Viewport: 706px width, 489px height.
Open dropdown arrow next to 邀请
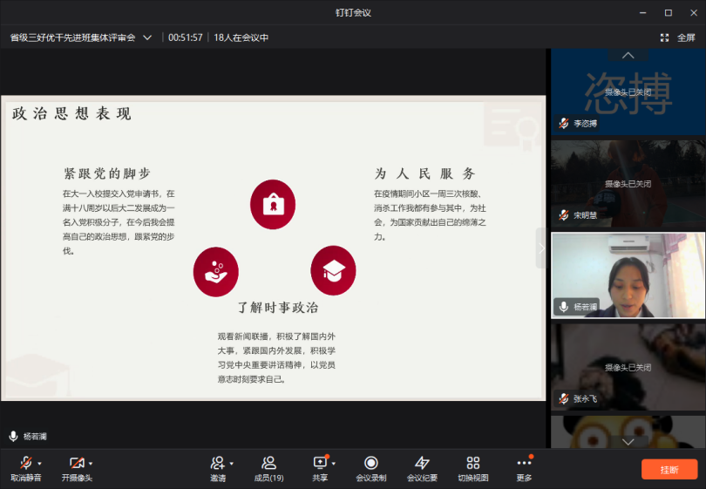(x=232, y=463)
